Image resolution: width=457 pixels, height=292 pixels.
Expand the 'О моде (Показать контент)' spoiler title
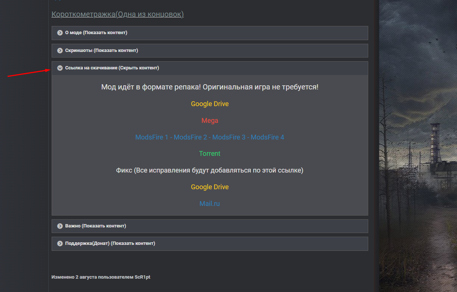[96, 33]
